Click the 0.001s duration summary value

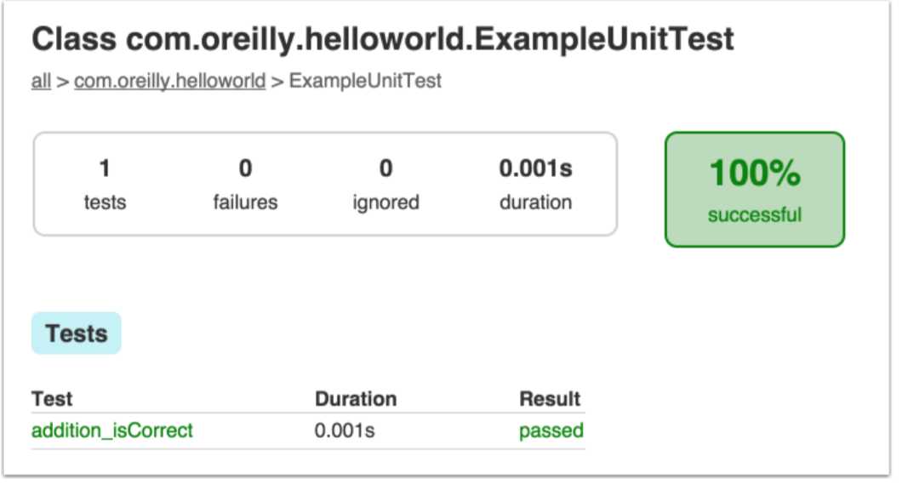535,168
